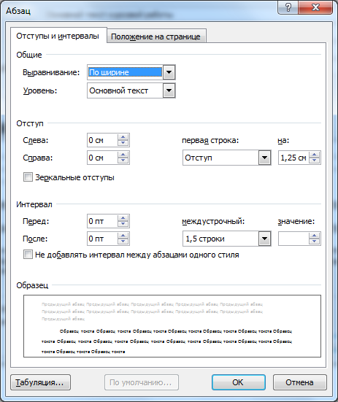Select the По ширине alignment field

[125, 72]
